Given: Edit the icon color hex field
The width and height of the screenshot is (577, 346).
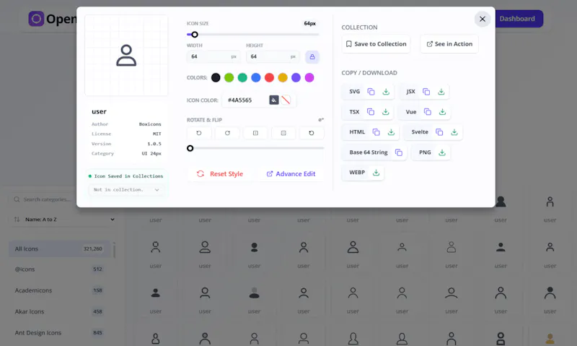Looking at the screenshot, I should pyautogui.click(x=245, y=100).
